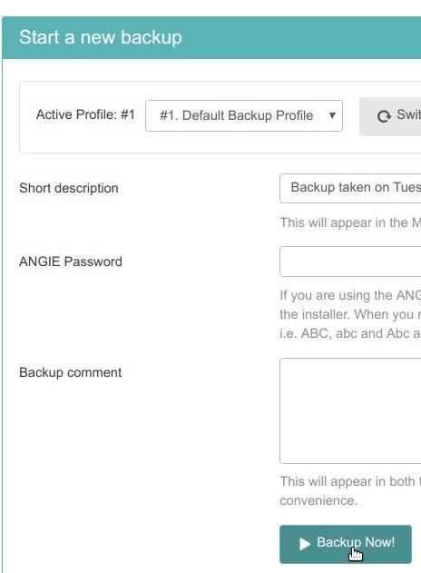
Task: Focus the Short description text field
Action: click(x=350, y=188)
